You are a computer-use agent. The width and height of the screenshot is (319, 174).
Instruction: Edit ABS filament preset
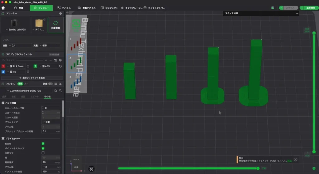tap(60, 66)
